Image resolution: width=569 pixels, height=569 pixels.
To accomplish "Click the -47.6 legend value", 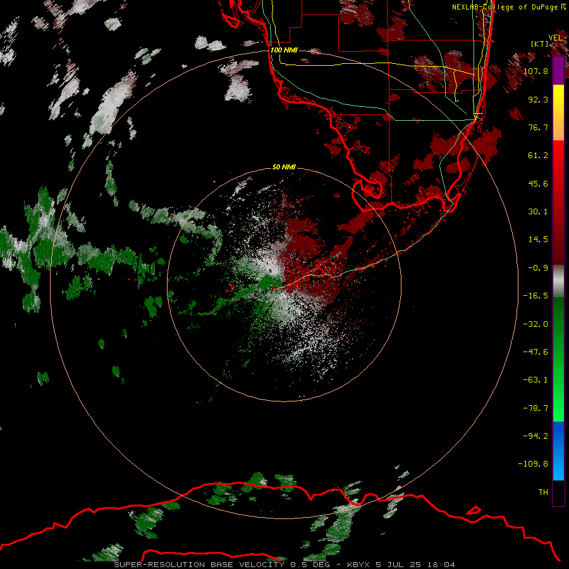I will (x=535, y=352).
